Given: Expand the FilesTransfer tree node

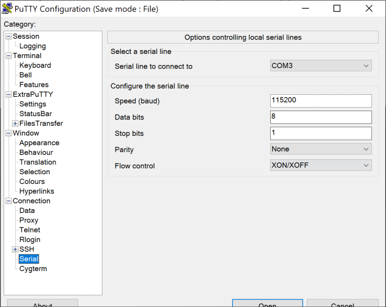Looking at the screenshot, I should click(x=15, y=124).
